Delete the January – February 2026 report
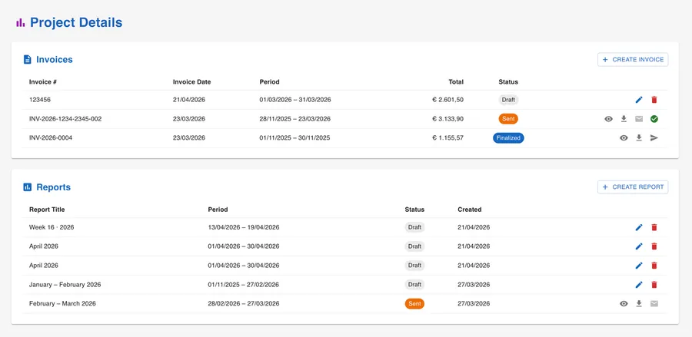Viewport: 692px width, 337px height. 654,285
